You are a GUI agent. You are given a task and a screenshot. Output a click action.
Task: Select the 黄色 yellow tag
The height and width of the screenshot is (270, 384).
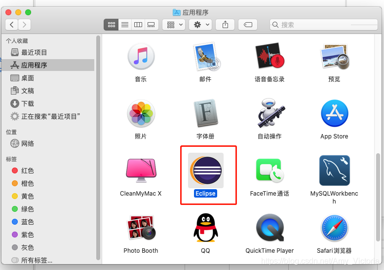[48, 196]
